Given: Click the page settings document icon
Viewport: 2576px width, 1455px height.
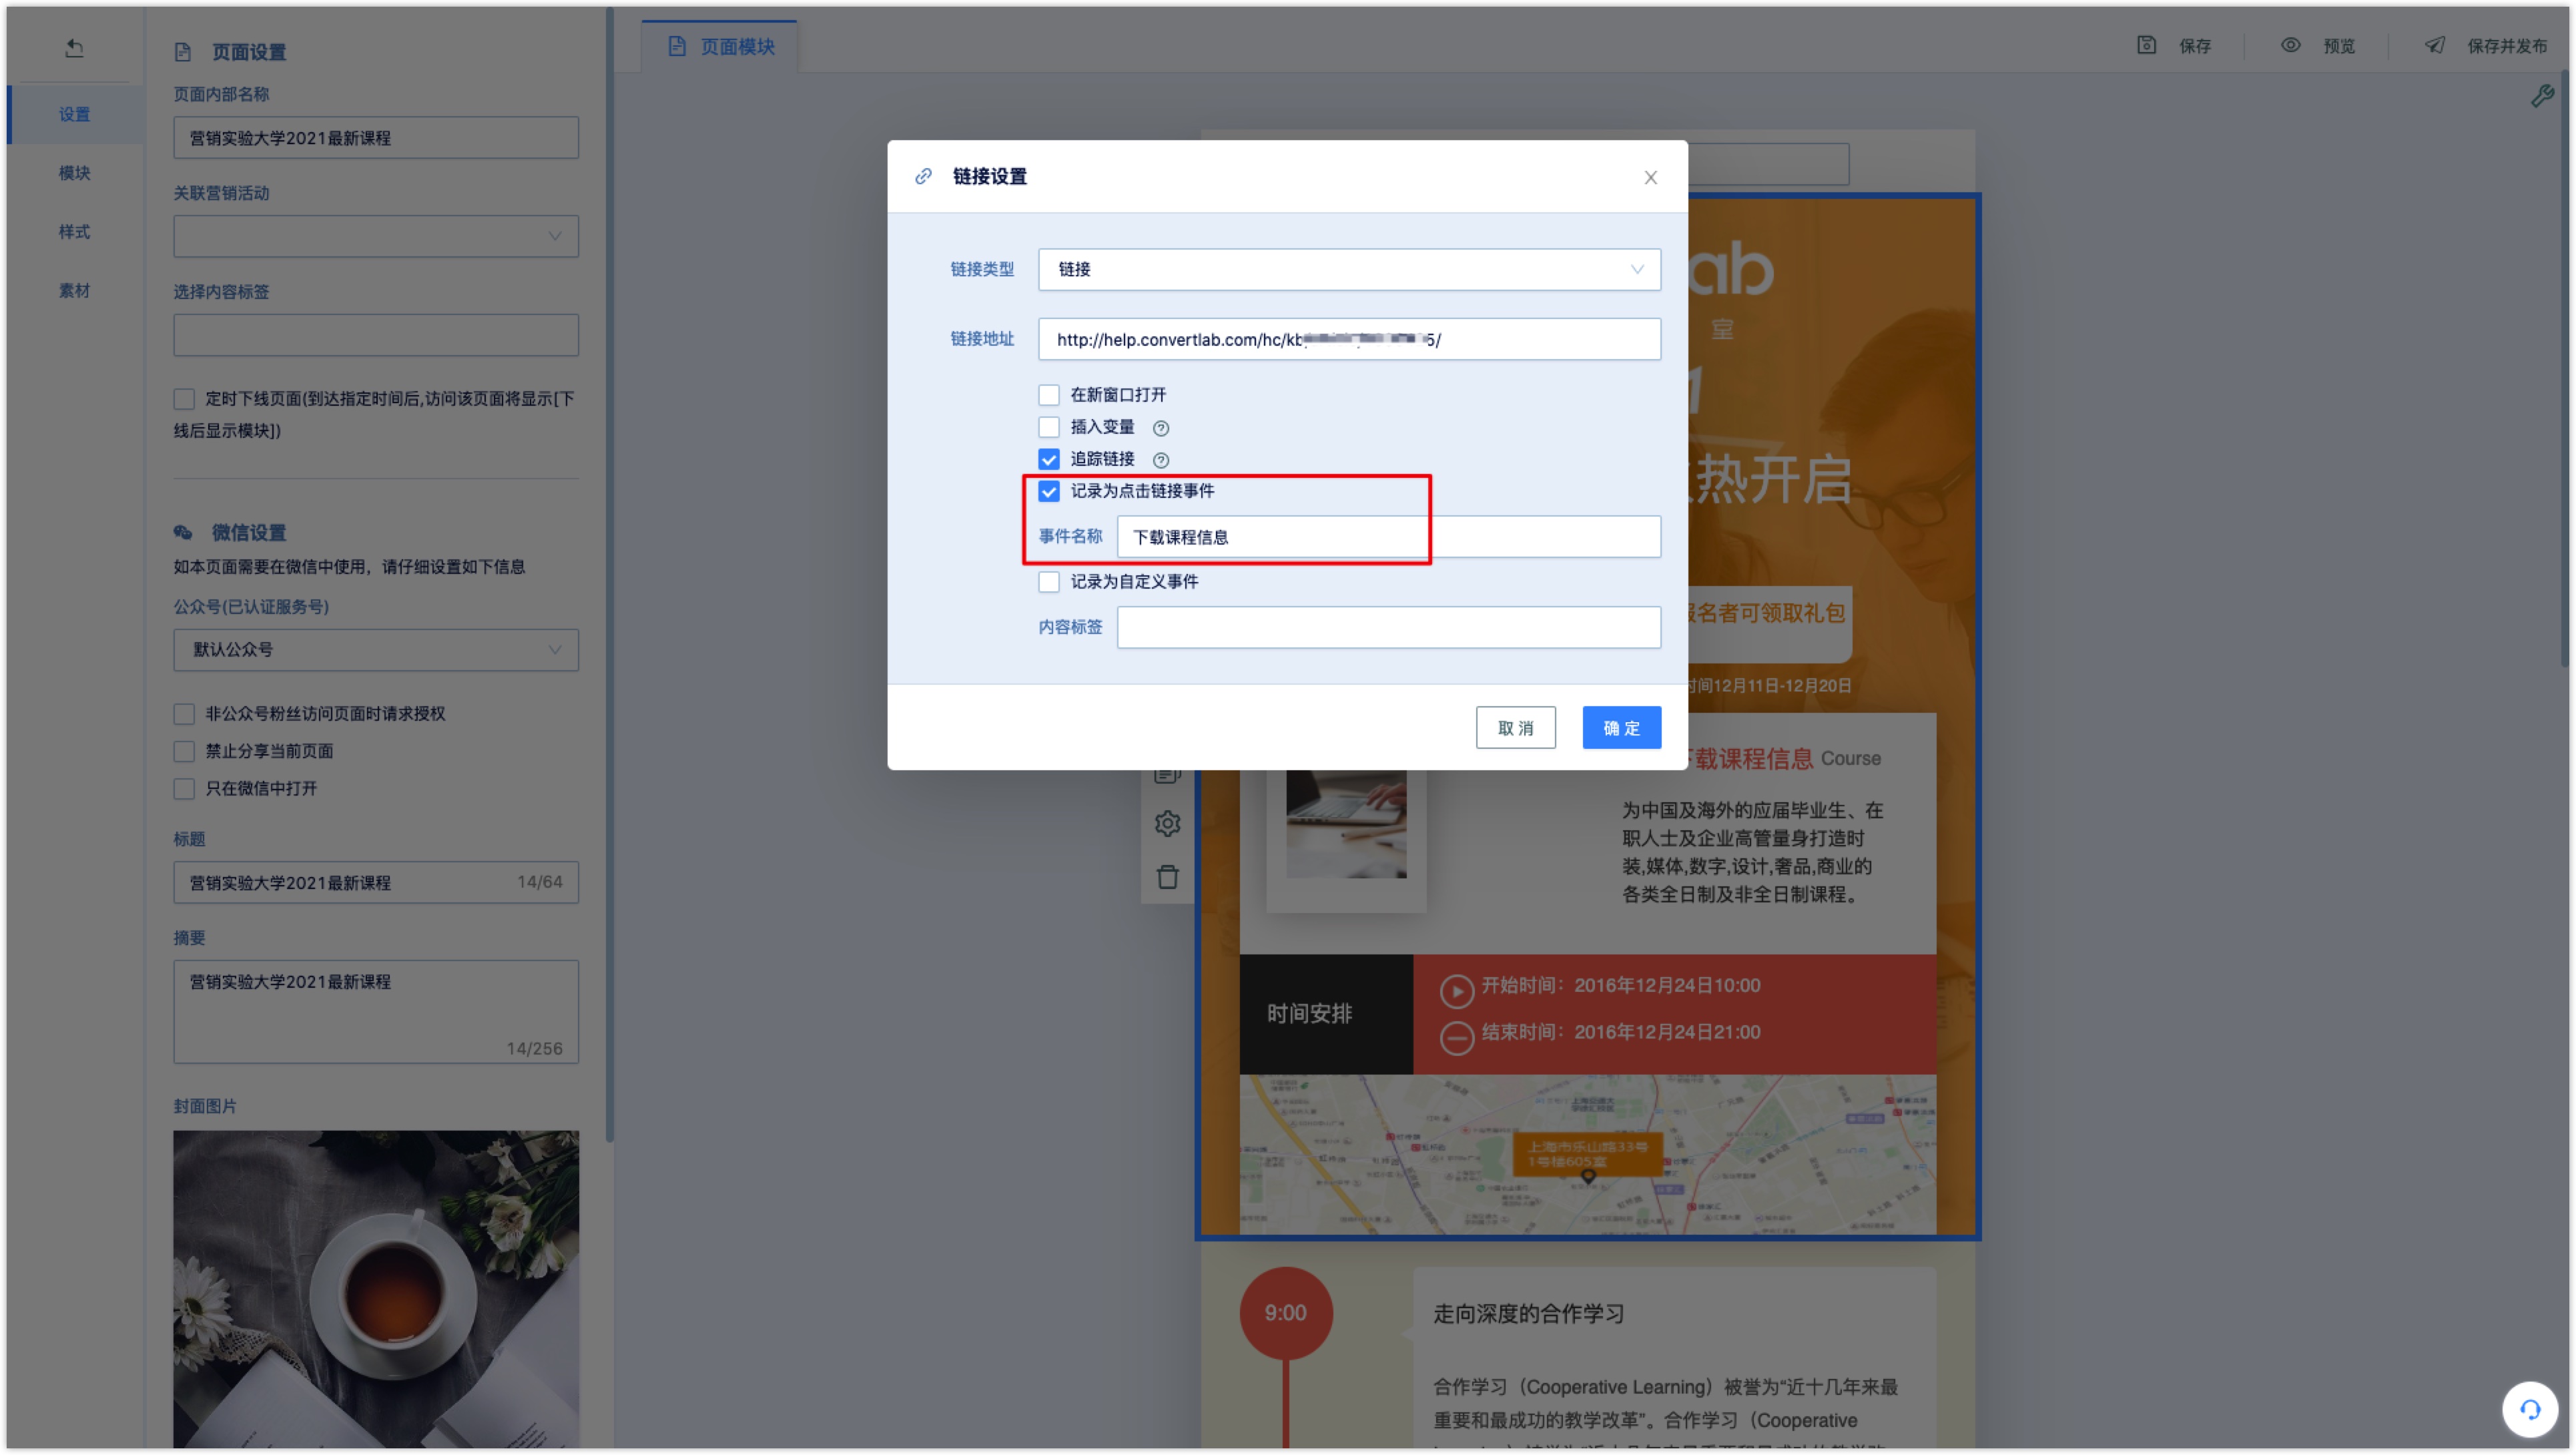Looking at the screenshot, I should (x=182, y=52).
